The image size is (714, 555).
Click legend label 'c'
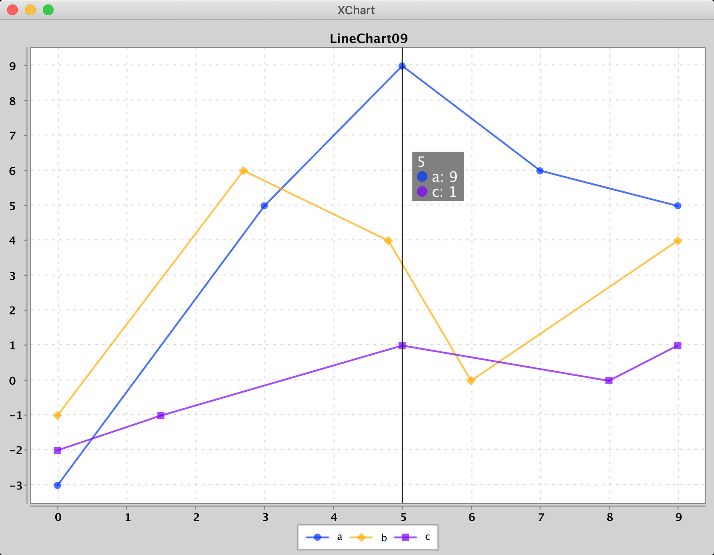coord(428,537)
